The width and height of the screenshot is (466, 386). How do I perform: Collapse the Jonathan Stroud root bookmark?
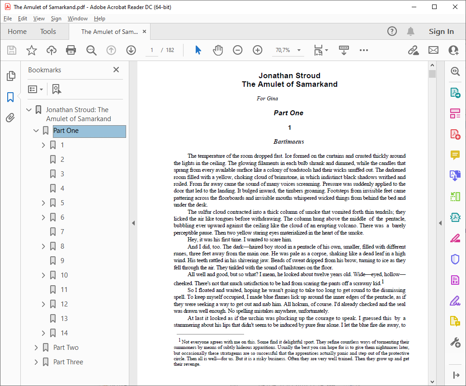29,110
